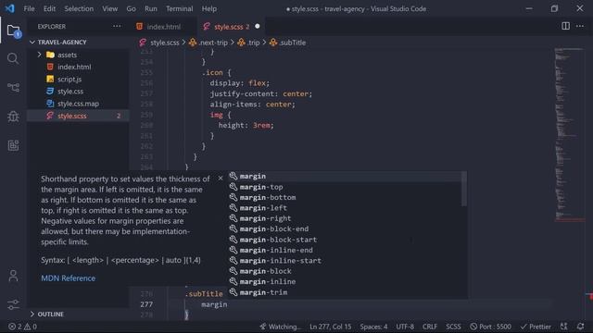Screen dimensions: 593x333
Task: Collapse the TRAVEL-AGENCY folder section
Action: pos(78,42)
